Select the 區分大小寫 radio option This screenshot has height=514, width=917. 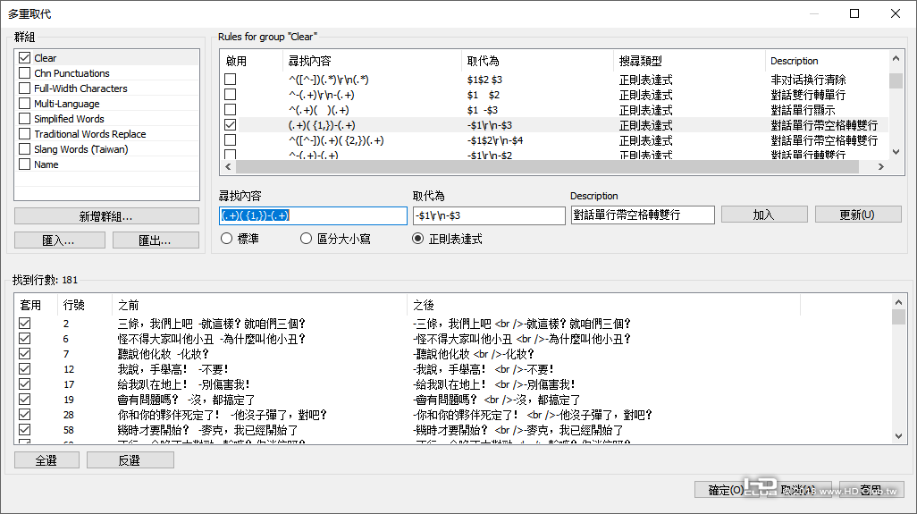tap(306, 239)
